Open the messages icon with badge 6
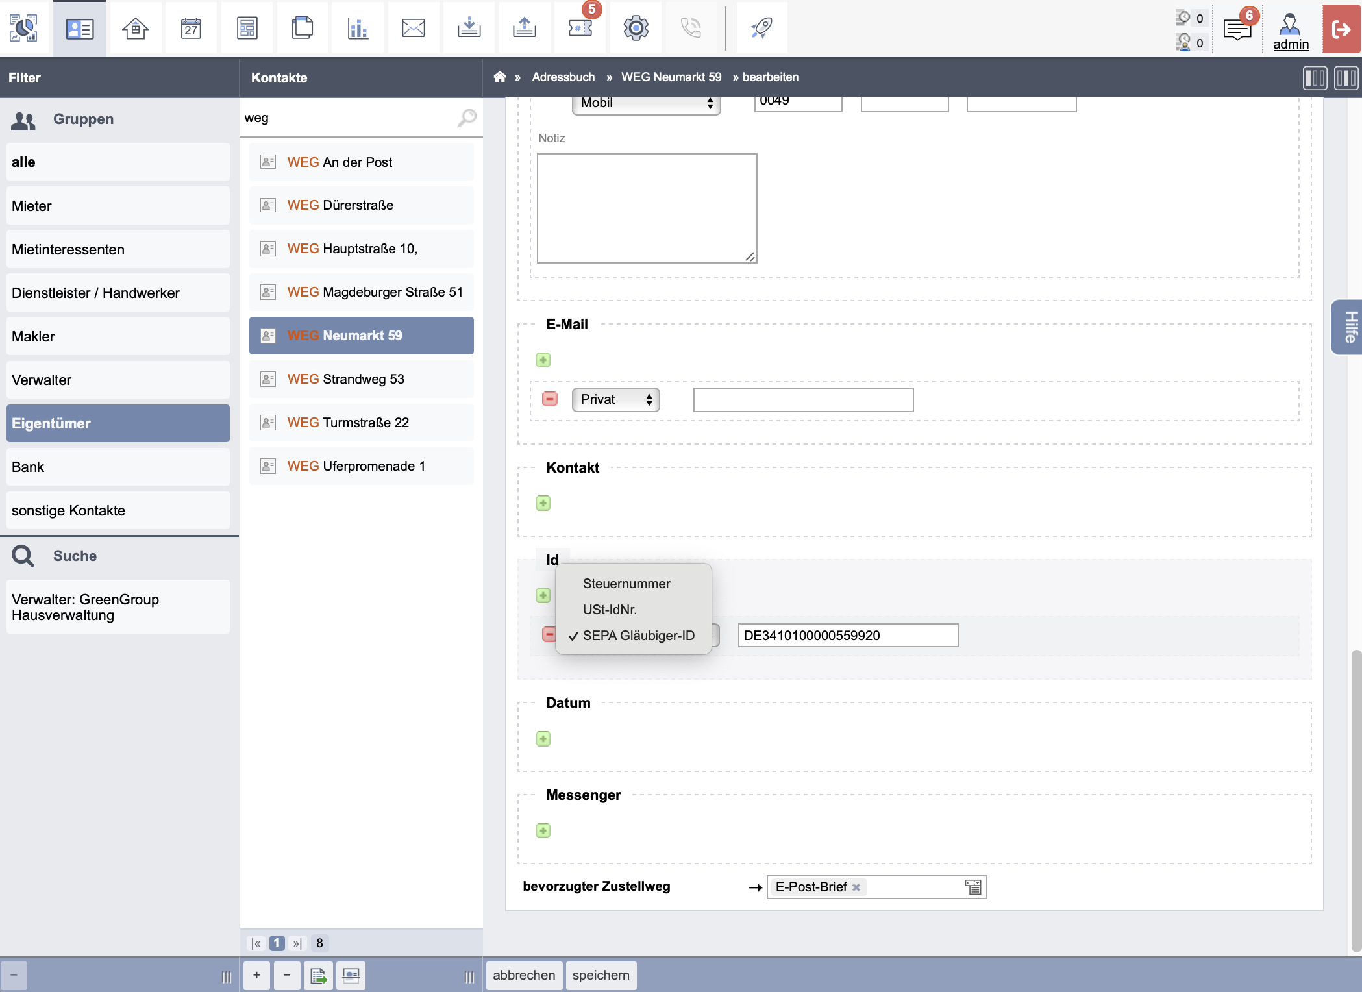Image resolution: width=1362 pixels, height=992 pixels. tap(1238, 28)
